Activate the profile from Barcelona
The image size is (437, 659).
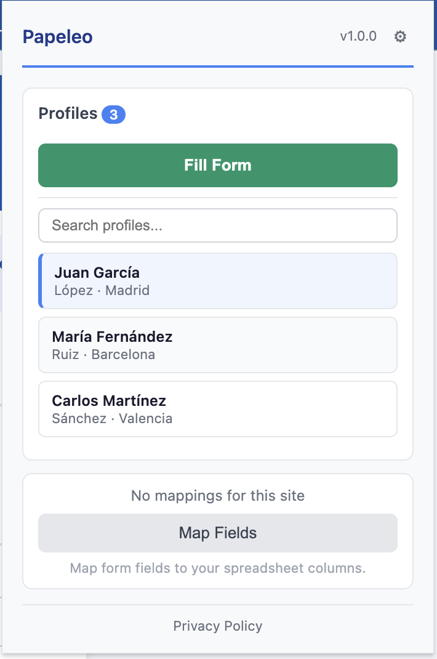(218, 344)
